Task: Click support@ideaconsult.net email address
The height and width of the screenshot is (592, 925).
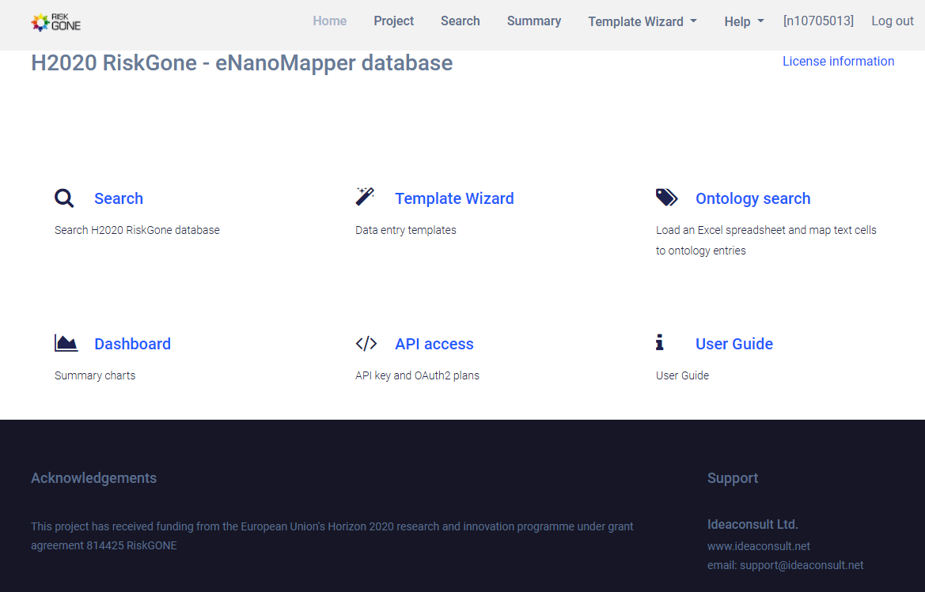Action: click(x=801, y=565)
